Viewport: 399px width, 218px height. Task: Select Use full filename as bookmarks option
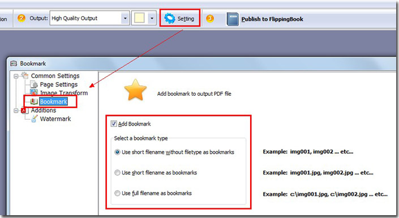(117, 193)
